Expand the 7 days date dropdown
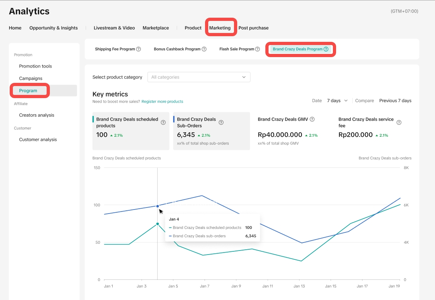This screenshot has width=435, height=300. (337, 101)
